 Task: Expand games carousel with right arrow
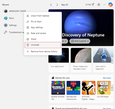[112, 88]
